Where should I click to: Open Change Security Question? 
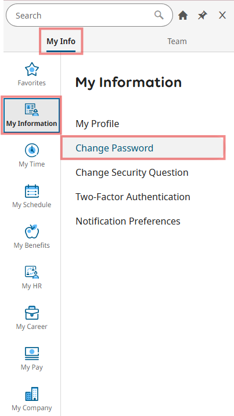coord(132,172)
